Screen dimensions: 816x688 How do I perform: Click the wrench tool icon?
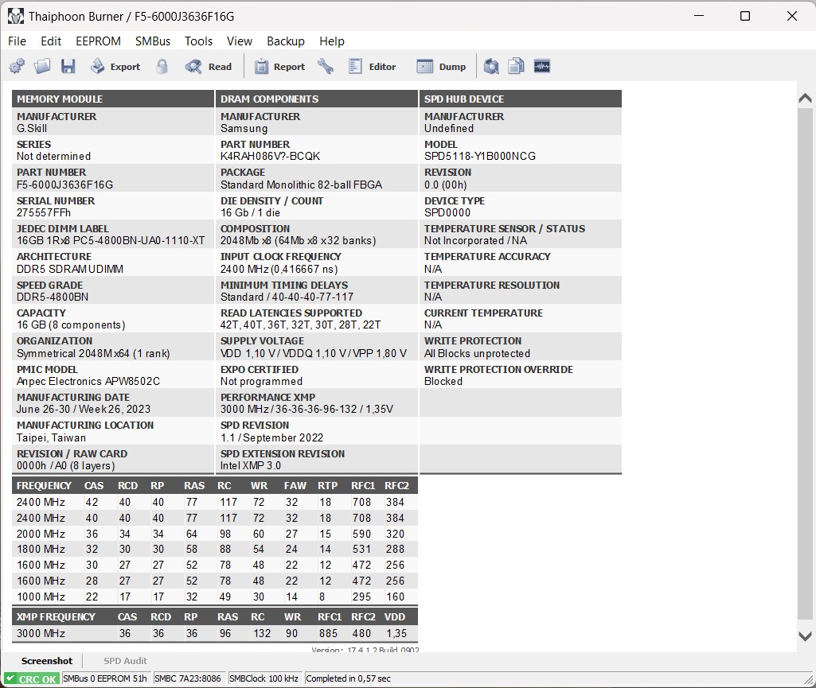point(326,66)
